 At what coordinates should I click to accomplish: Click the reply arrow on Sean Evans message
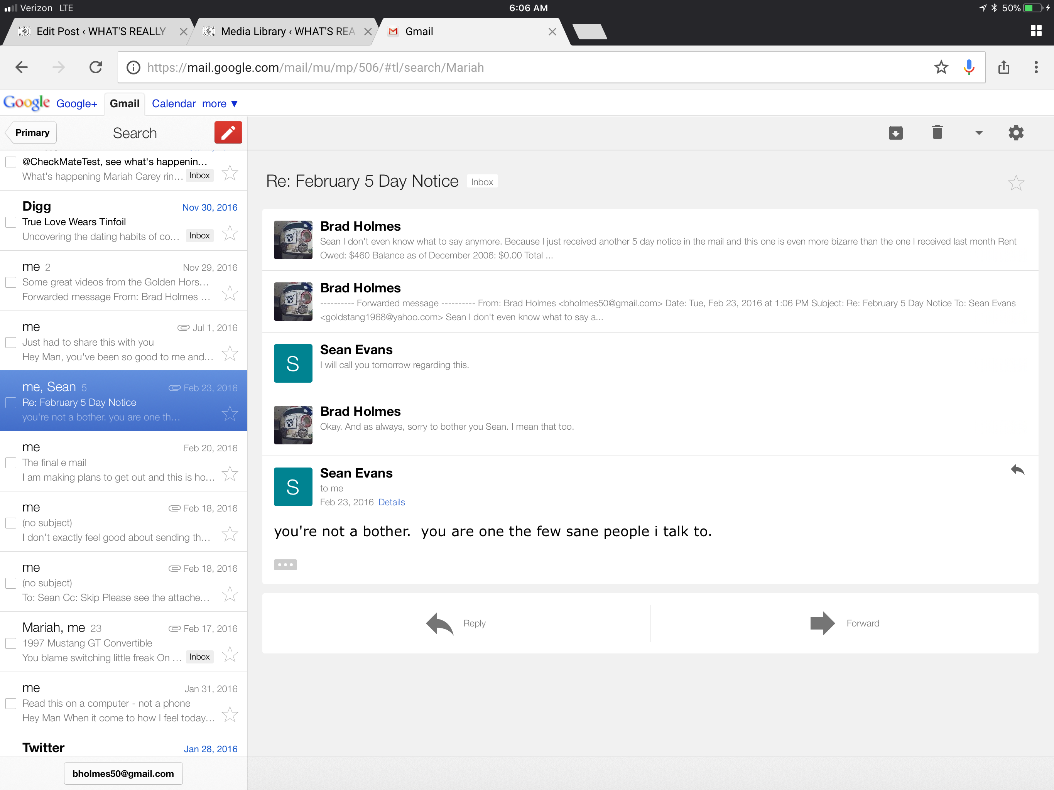(1017, 470)
